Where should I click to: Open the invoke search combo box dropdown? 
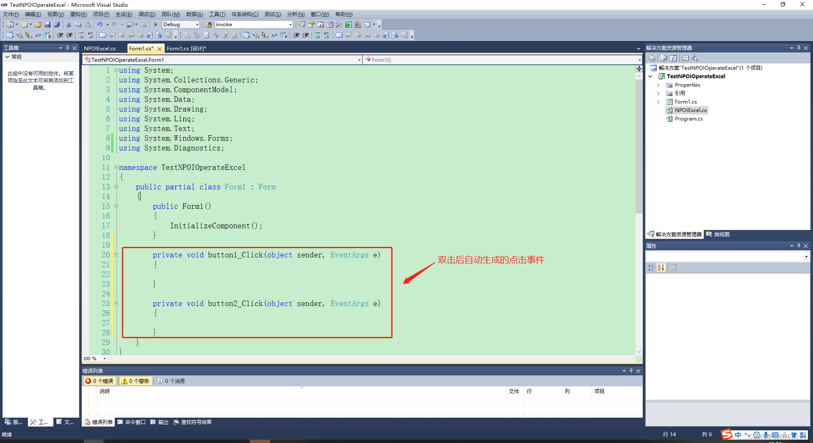[290, 25]
